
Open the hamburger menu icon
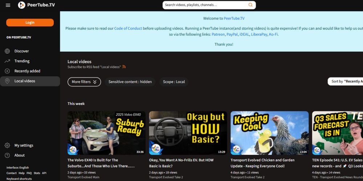tap(8, 5)
